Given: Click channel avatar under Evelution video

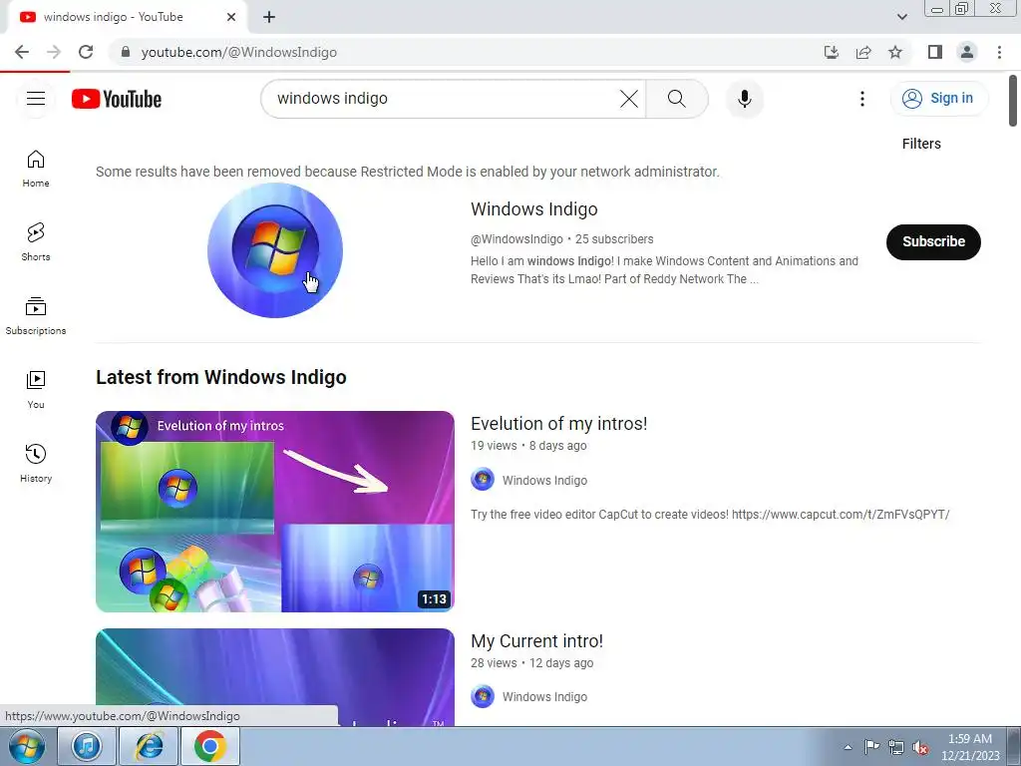Looking at the screenshot, I should pyautogui.click(x=483, y=480).
